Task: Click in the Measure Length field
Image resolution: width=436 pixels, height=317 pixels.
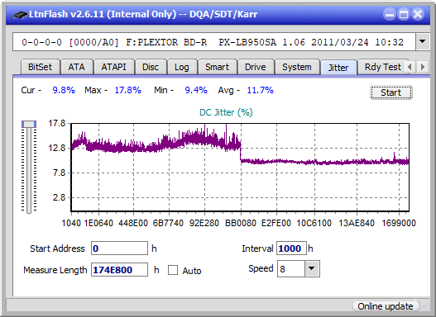Action: [x=120, y=270]
